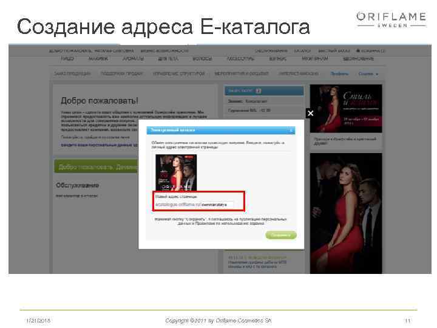
Task: Open the shopping cart icon link
Action: [370, 51]
